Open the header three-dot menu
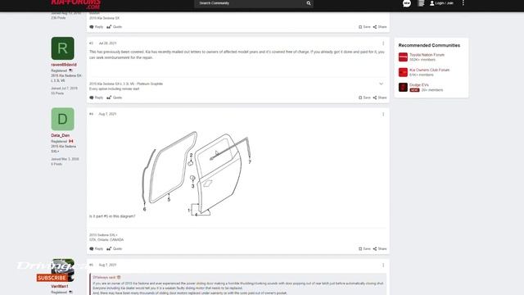 pos(463,3)
